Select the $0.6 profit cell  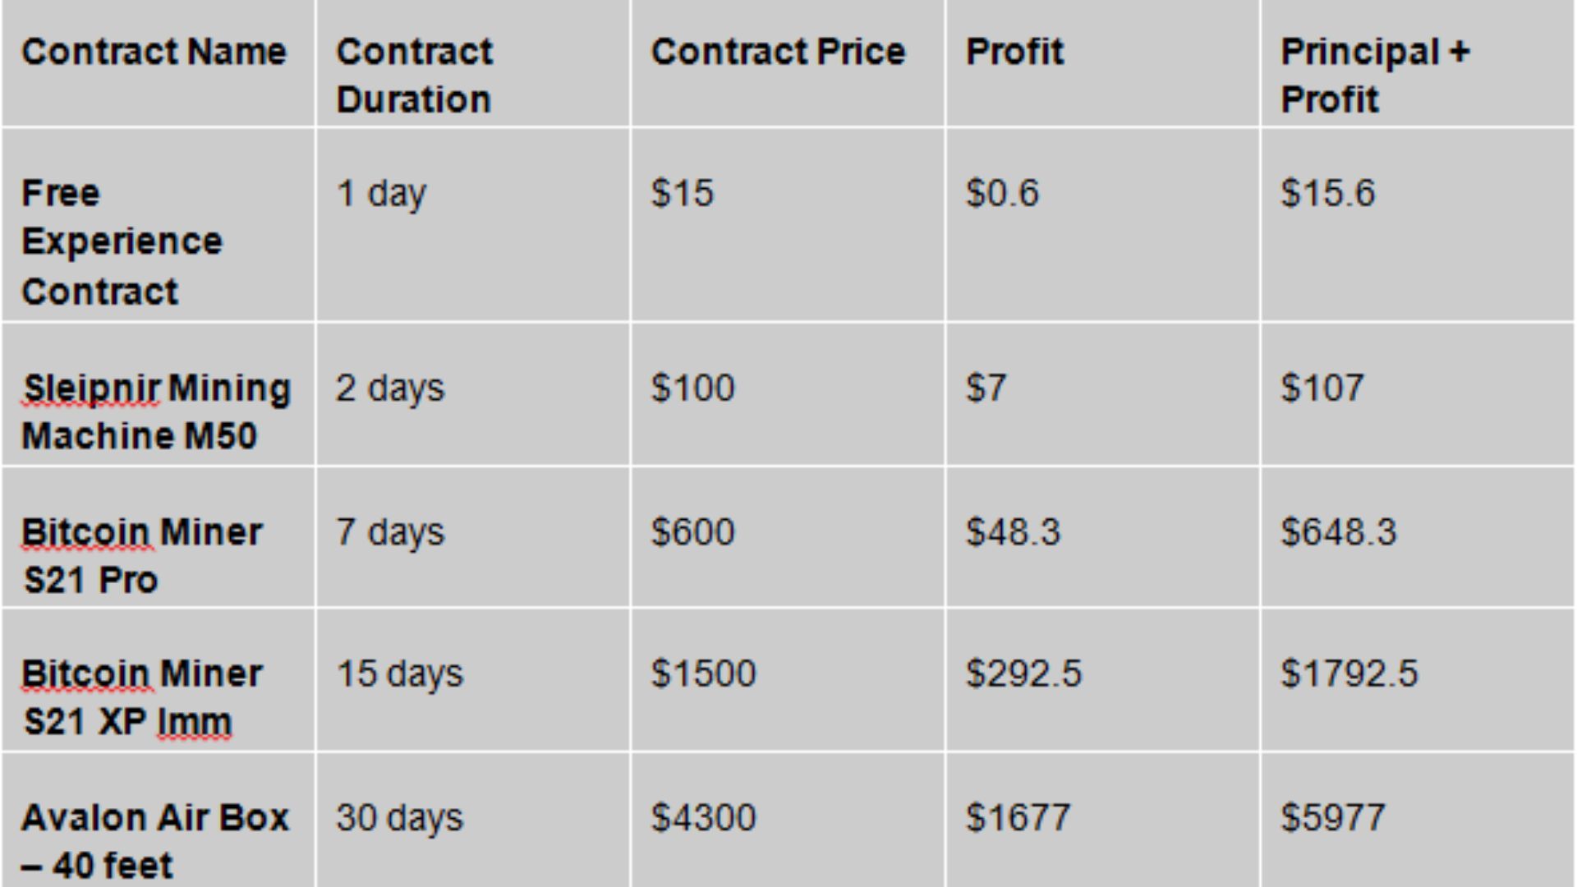pyautogui.click(x=1002, y=194)
